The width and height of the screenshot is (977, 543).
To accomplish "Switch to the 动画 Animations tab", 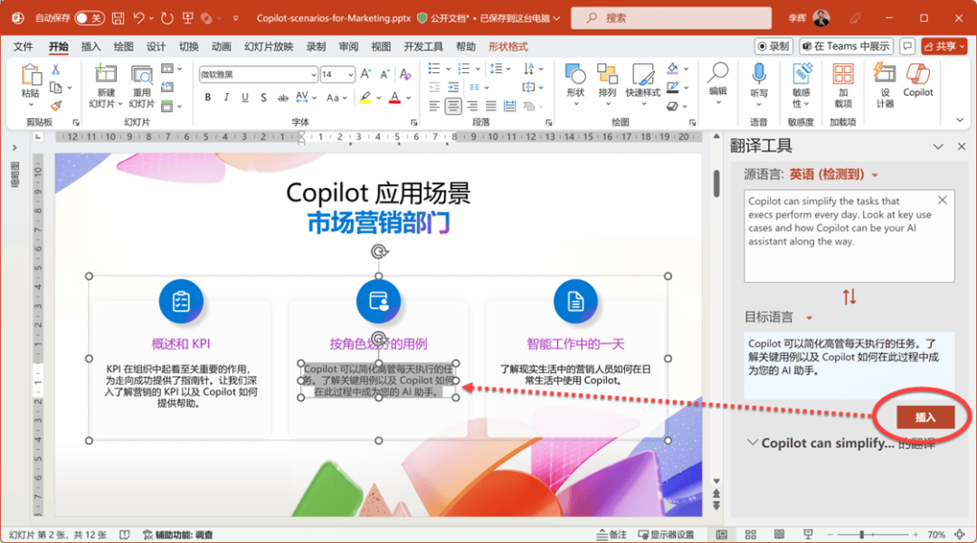I will [221, 47].
